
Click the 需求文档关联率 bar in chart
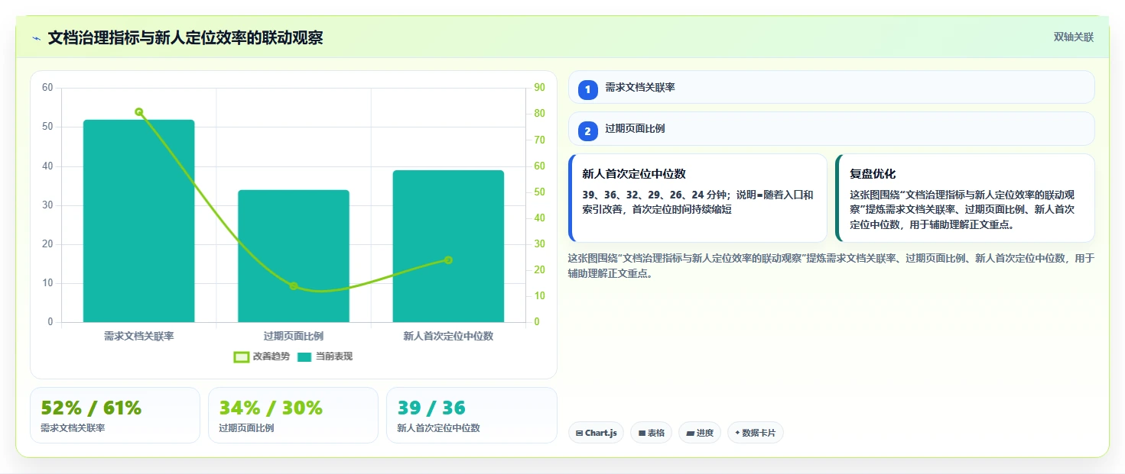click(x=138, y=221)
